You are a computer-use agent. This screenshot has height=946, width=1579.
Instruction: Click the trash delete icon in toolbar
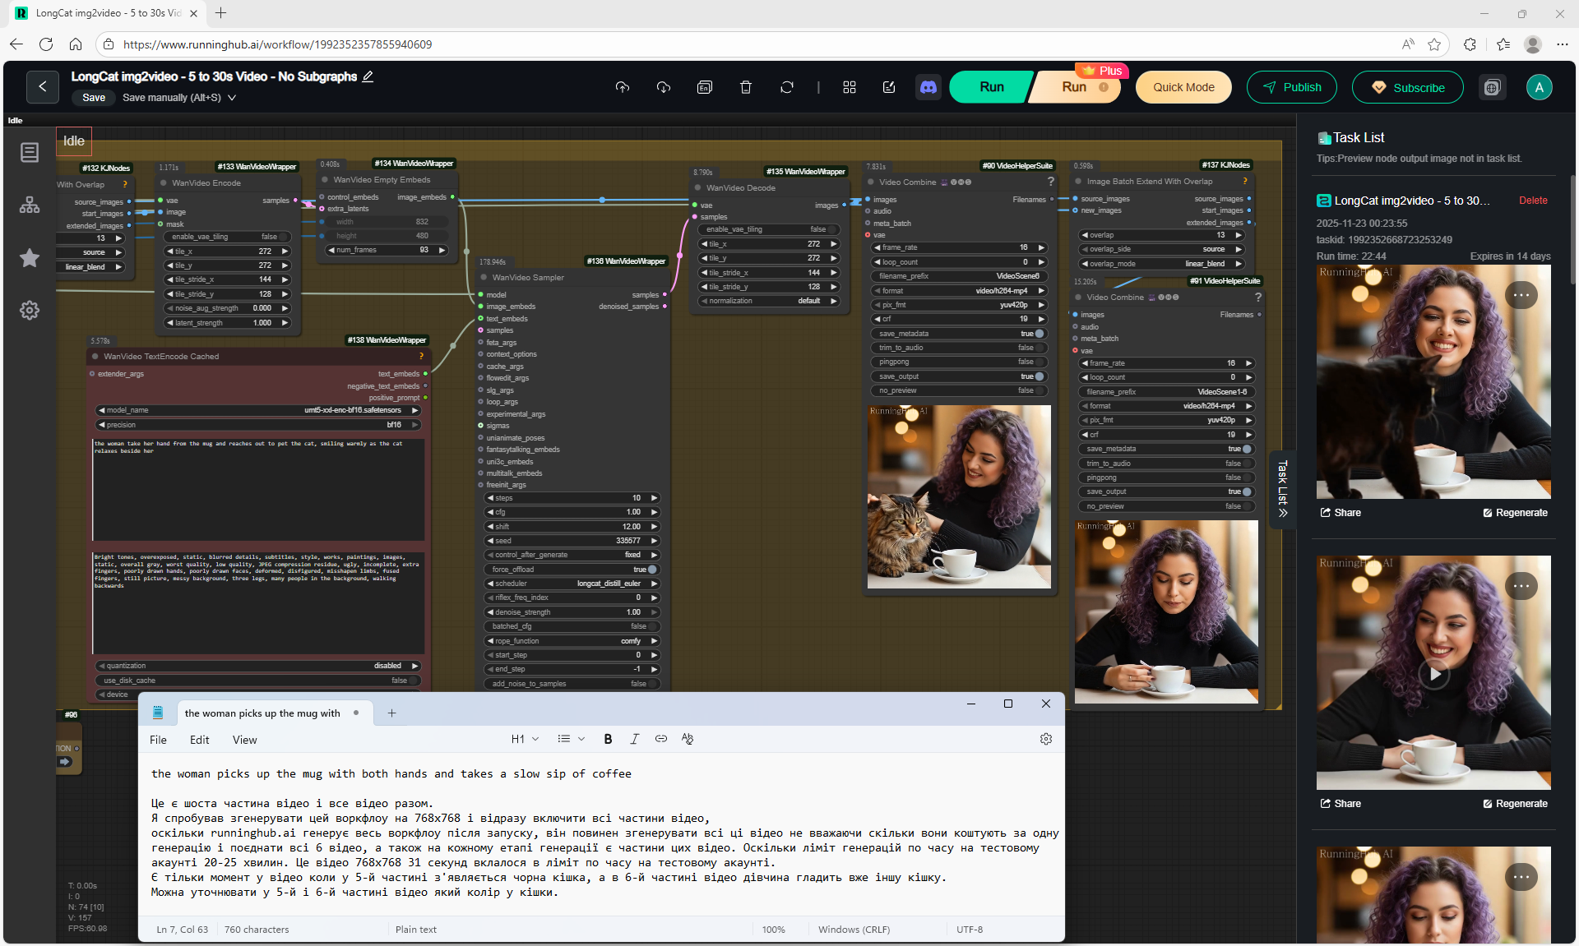(x=745, y=87)
